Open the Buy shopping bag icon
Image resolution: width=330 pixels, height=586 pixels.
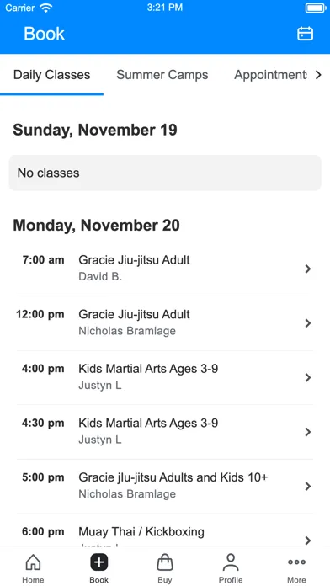[x=165, y=562]
